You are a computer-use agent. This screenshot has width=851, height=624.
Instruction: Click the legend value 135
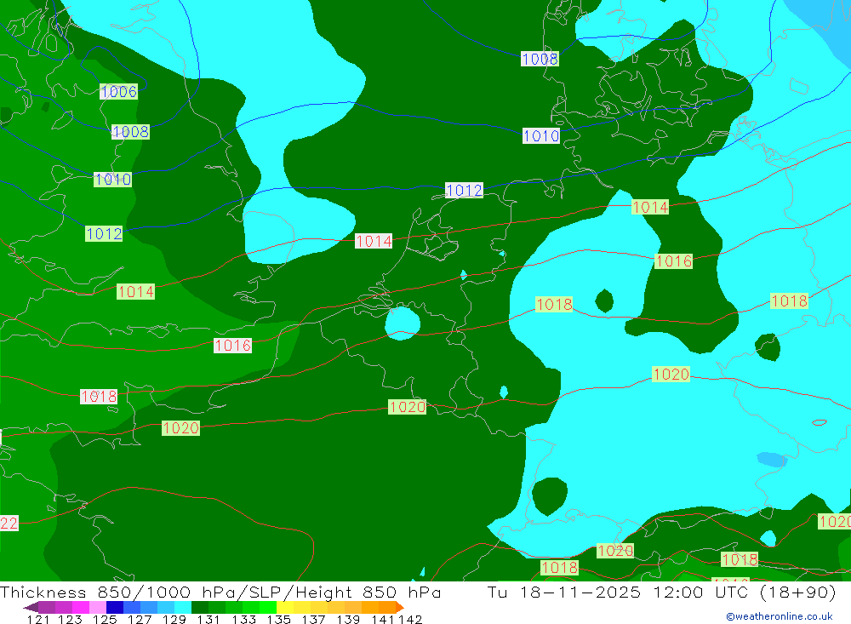pyautogui.click(x=278, y=619)
